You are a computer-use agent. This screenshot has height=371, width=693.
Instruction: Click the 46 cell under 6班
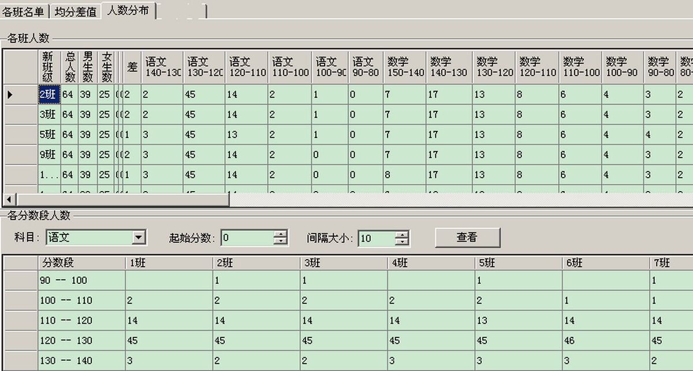607,341
